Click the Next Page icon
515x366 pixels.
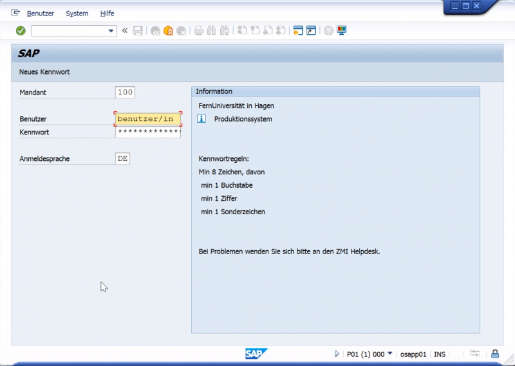(x=268, y=30)
